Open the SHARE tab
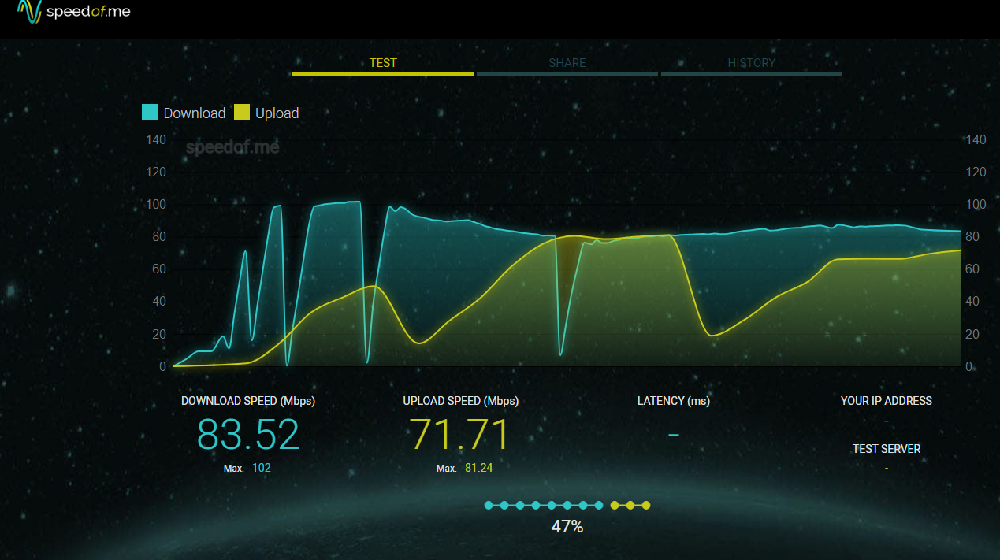This screenshot has height=560, width=1000. click(567, 63)
